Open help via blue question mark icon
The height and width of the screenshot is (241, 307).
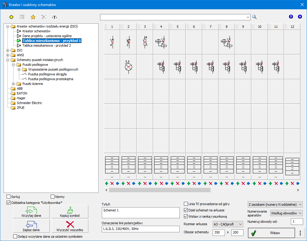(x=291, y=17)
